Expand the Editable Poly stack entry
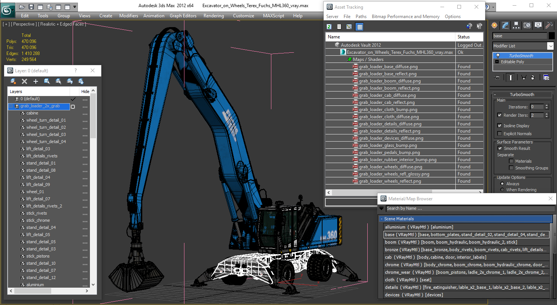The image size is (557, 305). (497, 62)
